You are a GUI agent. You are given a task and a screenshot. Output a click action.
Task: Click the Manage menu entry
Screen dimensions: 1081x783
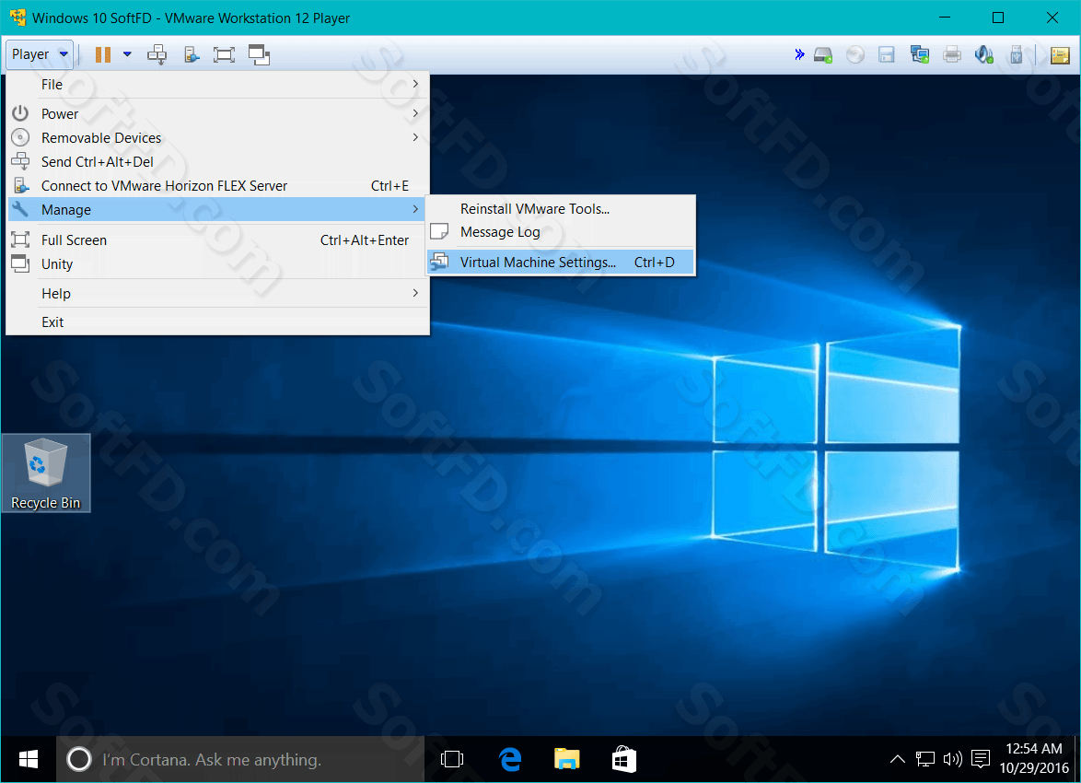(x=218, y=210)
